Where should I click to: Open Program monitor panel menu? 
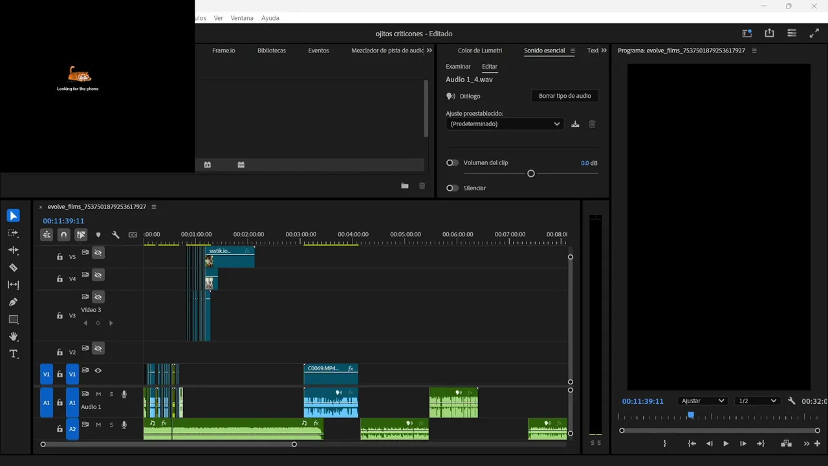click(754, 50)
